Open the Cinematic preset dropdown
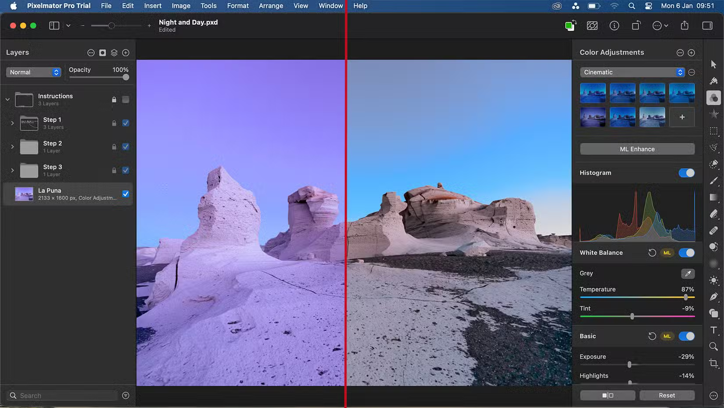 (632, 72)
